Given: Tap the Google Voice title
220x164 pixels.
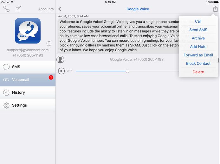Looking at the screenshot, I should [x=138, y=9].
